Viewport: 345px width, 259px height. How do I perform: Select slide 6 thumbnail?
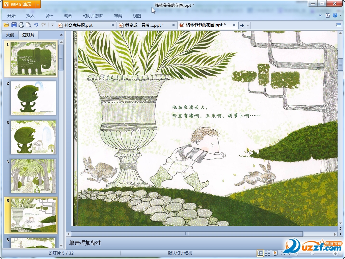(x=33, y=243)
